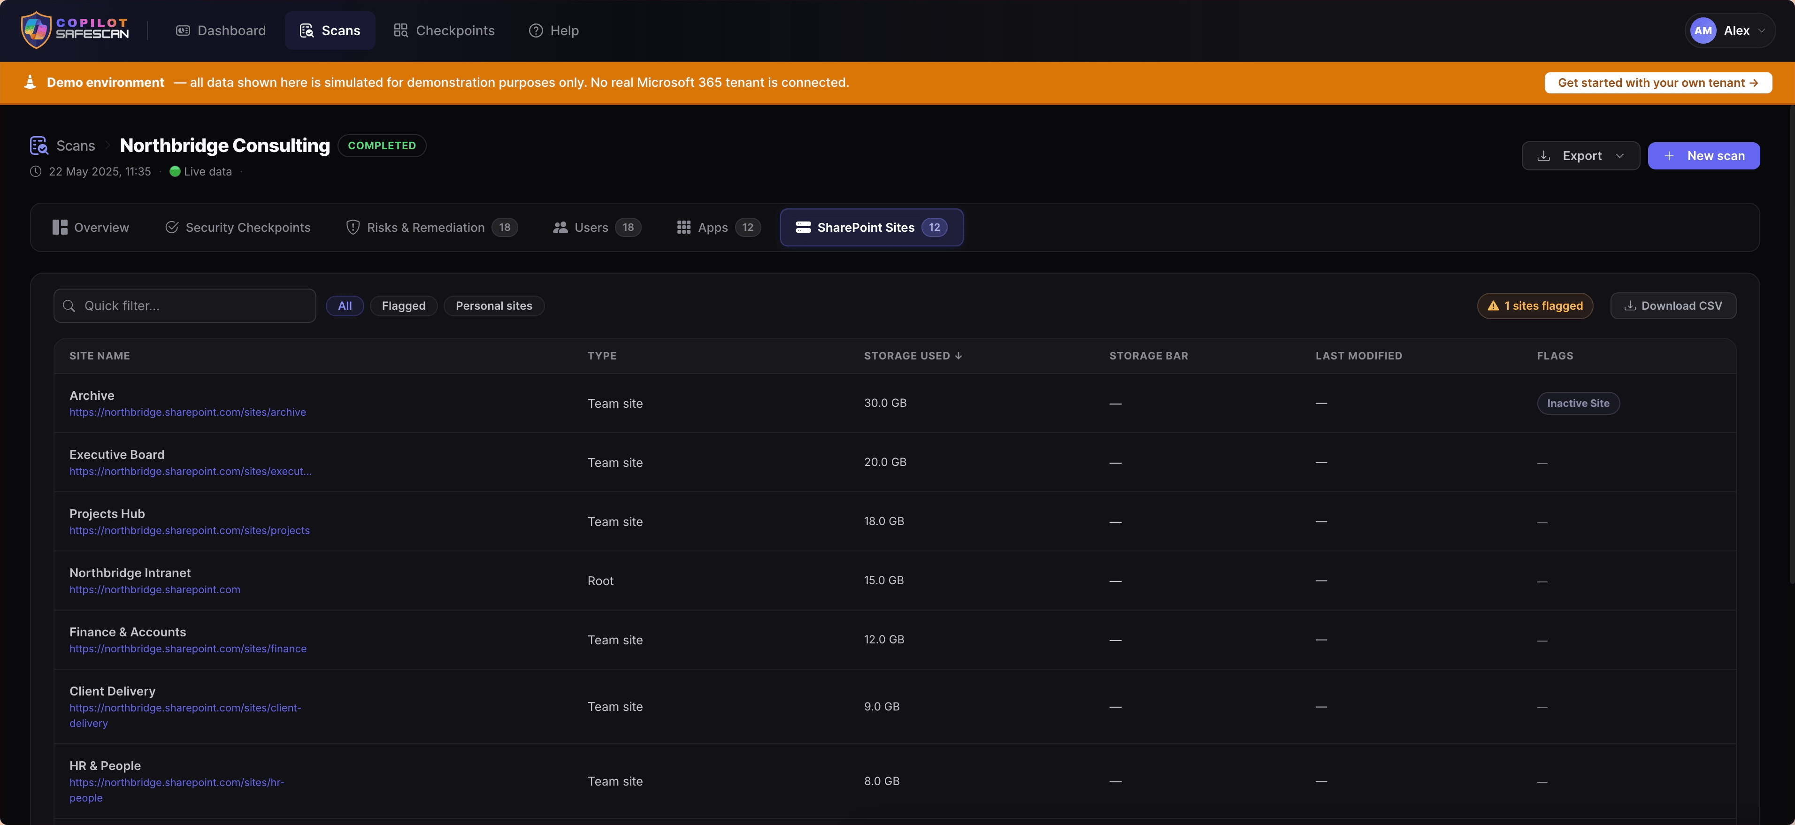Click the Copilot SafeScan shield logo
The height and width of the screenshot is (825, 1795).
pos(36,30)
